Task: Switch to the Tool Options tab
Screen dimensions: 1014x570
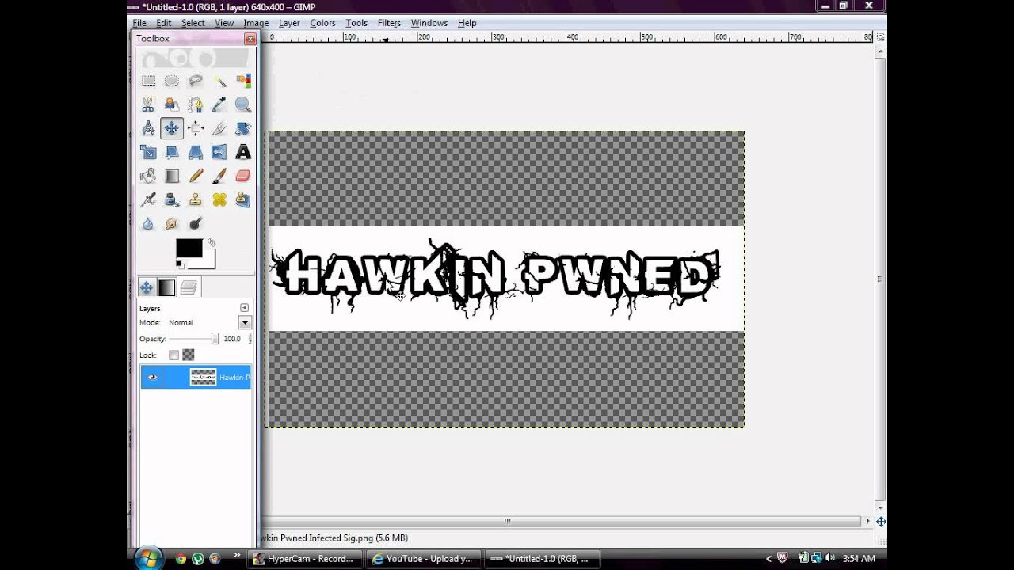Action: pos(147,287)
